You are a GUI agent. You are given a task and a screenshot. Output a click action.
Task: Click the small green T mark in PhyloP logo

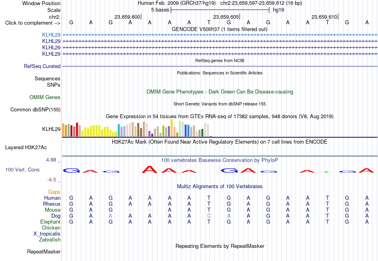(326, 172)
